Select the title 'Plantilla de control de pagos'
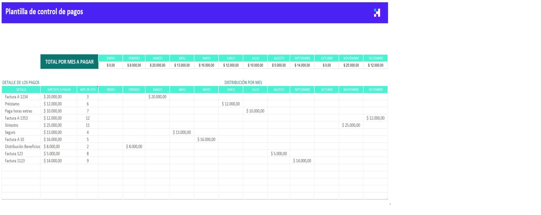This screenshot has width=541, height=215. click(44, 12)
